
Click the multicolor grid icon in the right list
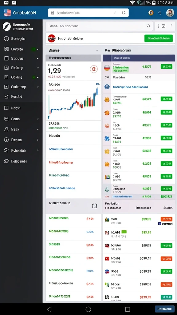[107, 177]
